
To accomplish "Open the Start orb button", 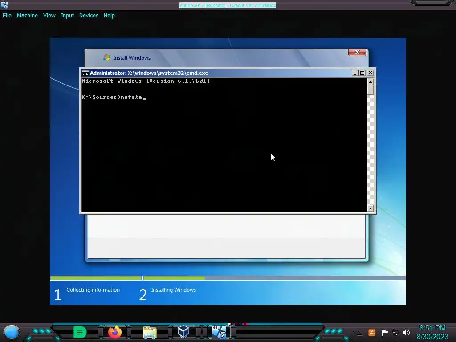I will tap(12, 332).
